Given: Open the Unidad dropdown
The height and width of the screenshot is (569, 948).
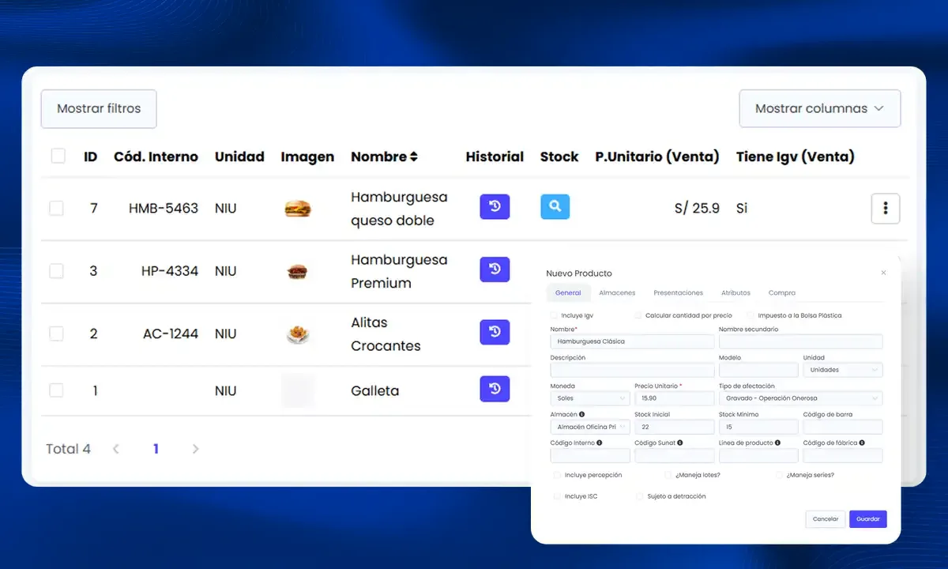Looking at the screenshot, I should [x=843, y=370].
